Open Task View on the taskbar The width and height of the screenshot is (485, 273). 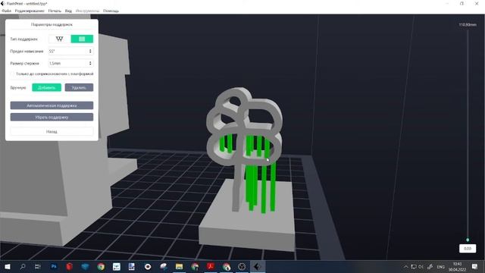click(38, 266)
